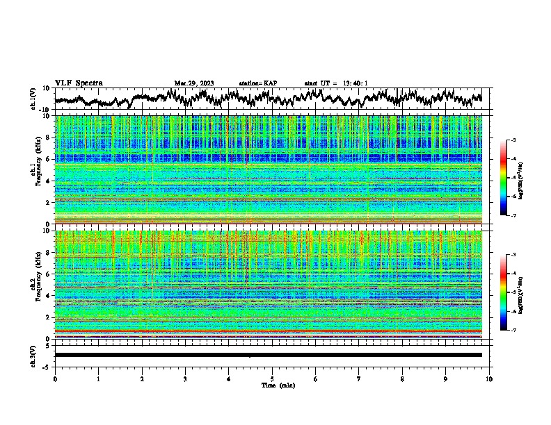Select the "Time (min)" axis label
551x425 pixels.
pyautogui.click(x=278, y=385)
